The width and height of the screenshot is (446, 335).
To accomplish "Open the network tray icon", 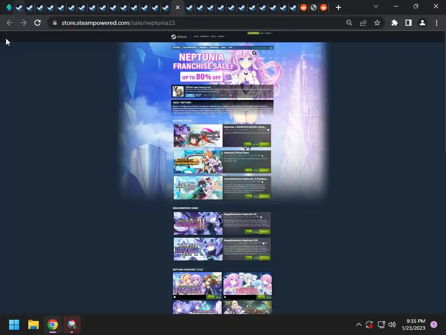I will click(381, 325).
